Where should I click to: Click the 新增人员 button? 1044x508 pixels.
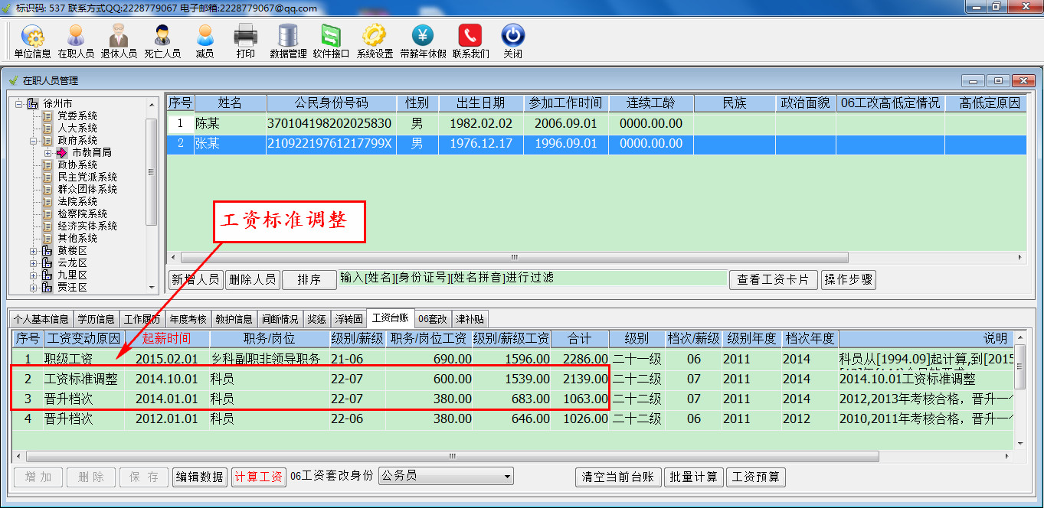click(195, 280)
